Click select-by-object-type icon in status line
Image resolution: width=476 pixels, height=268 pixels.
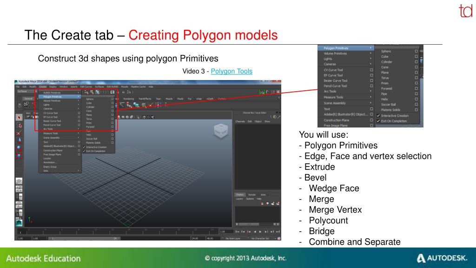click(x=92, y=92)
